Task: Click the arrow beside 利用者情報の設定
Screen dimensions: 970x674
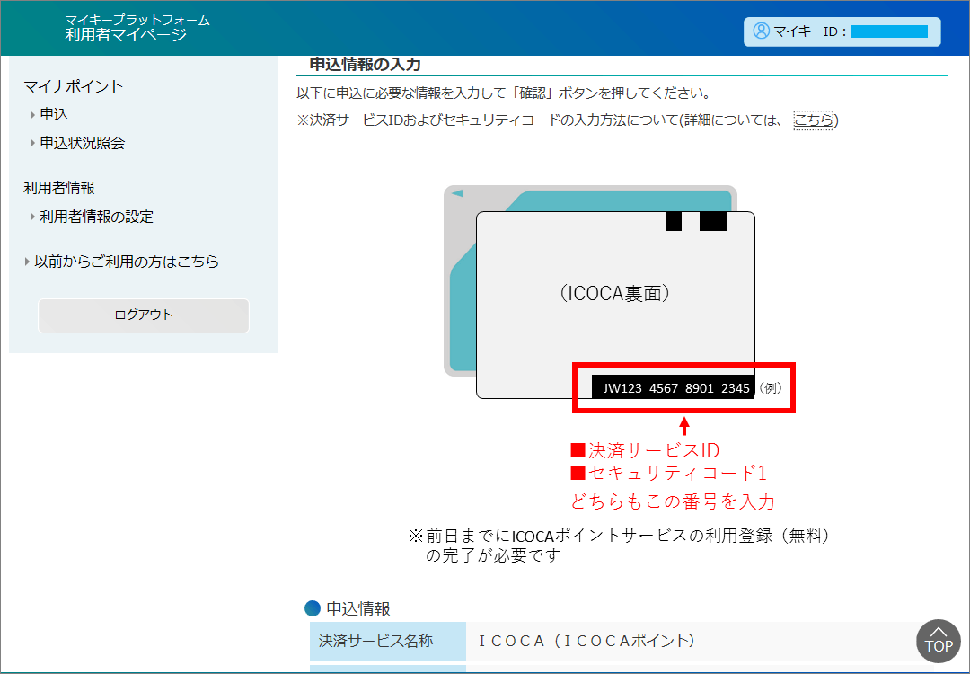Action: 33,217
